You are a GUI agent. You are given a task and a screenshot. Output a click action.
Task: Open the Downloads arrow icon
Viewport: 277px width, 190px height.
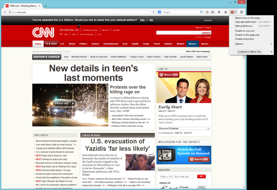coord(219,12)
